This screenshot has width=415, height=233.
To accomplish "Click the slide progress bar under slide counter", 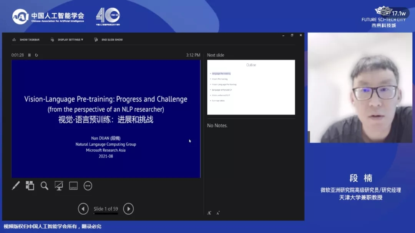I will pyautogui.click(x=106, y=213).
